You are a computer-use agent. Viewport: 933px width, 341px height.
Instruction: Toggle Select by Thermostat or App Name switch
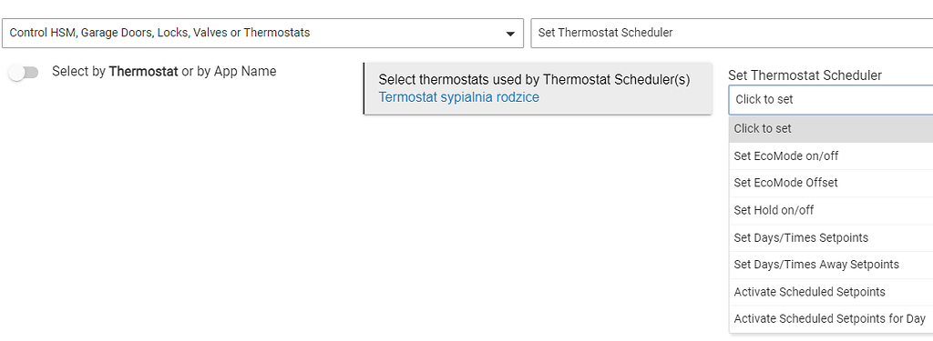coord(24,73)
